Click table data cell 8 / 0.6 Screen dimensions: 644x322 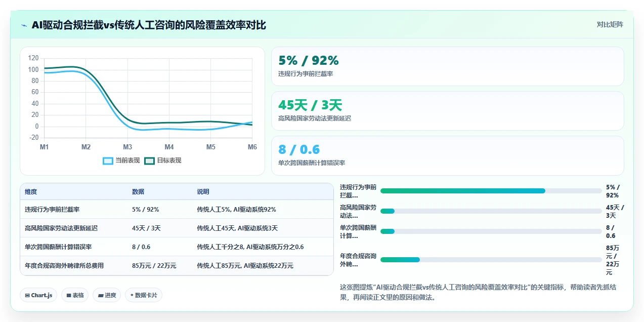click(x=141, y=247)
